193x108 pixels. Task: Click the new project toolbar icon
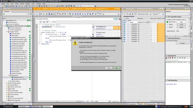(2, 6)
